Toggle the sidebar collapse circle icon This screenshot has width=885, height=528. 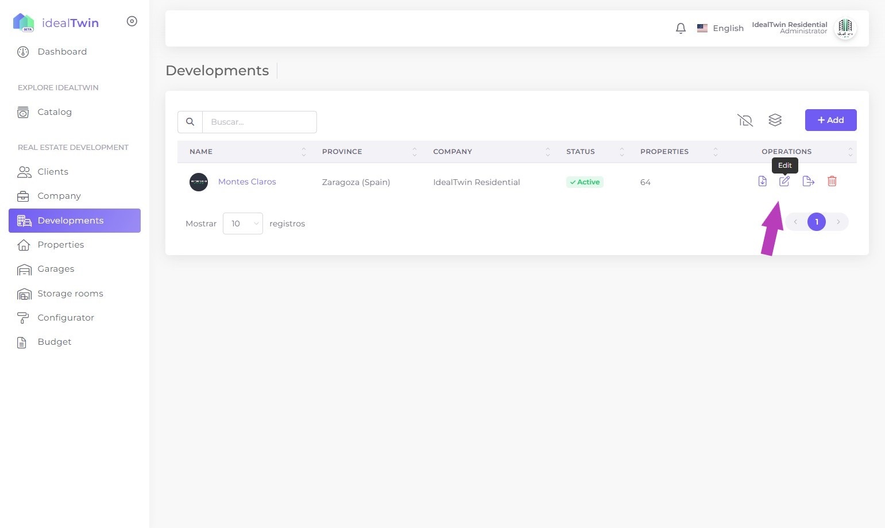[x=132, y=21]
